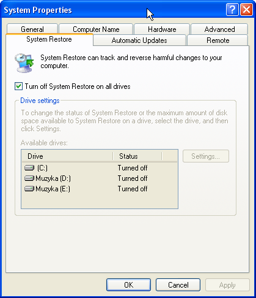The width and height of the screenshot is (256, 298).
Task: Click the Settings... button
Action: (206, 156)
